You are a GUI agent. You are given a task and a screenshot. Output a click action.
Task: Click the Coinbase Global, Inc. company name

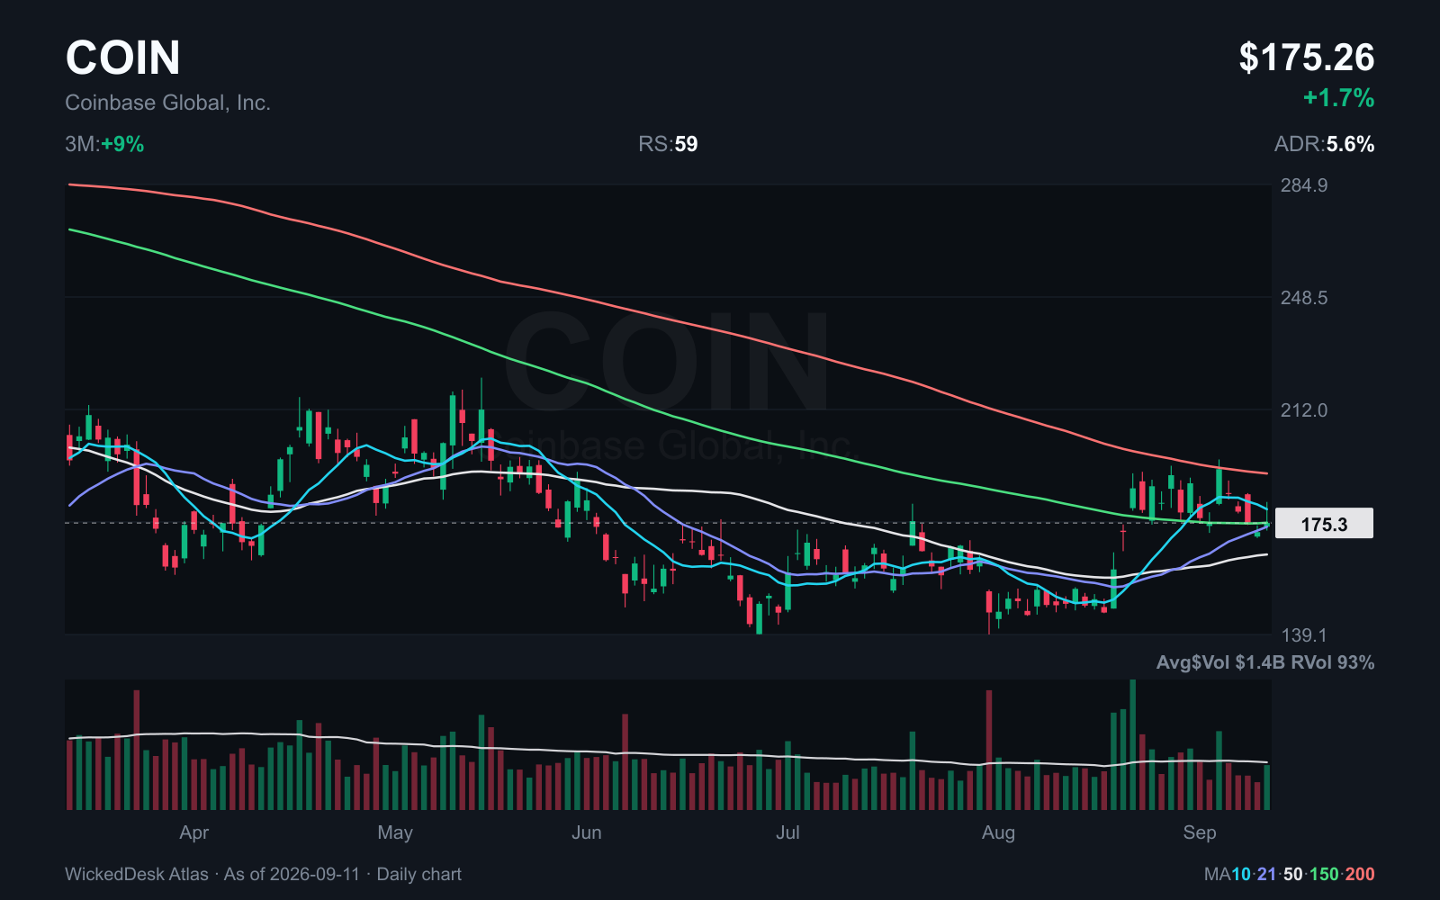tap(167, 103)
